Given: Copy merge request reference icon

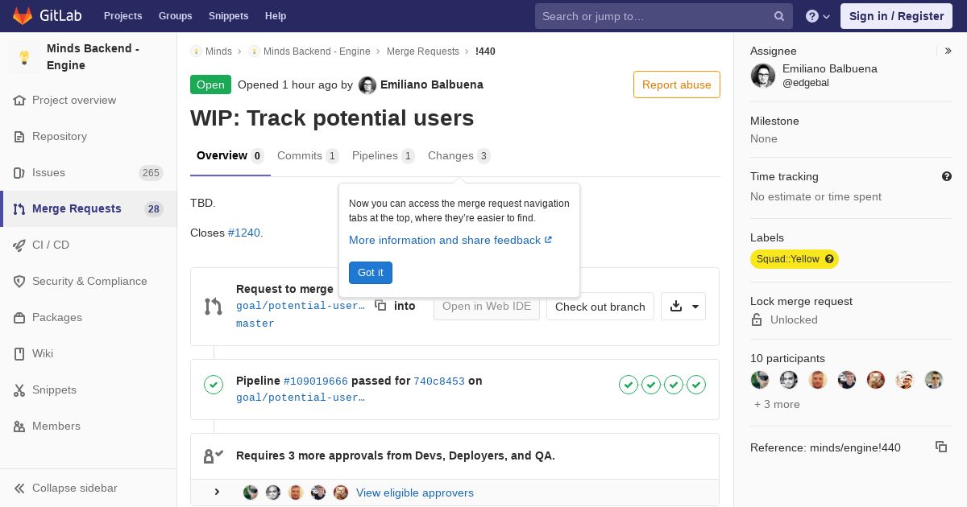Looking at the screenshot, I should click(x=941, y=447).
